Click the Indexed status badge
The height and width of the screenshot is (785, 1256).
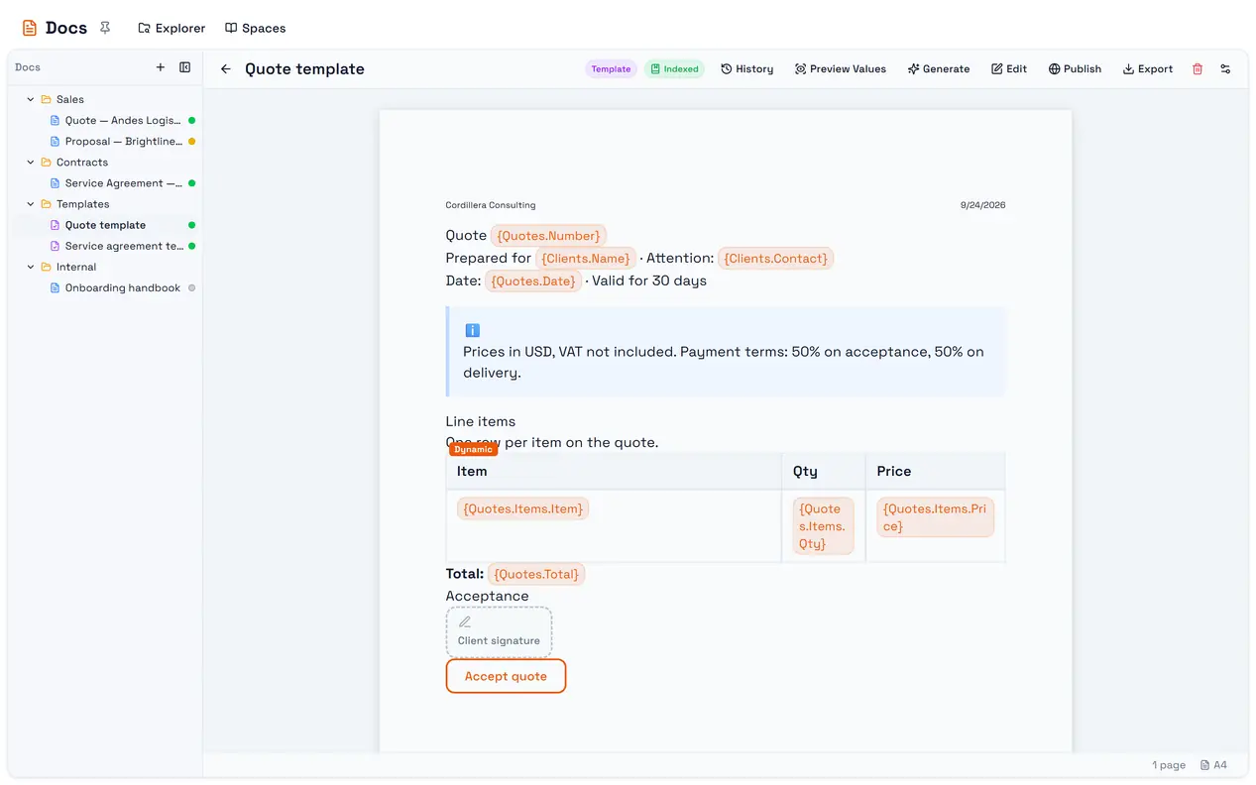[x=674, y=69]
